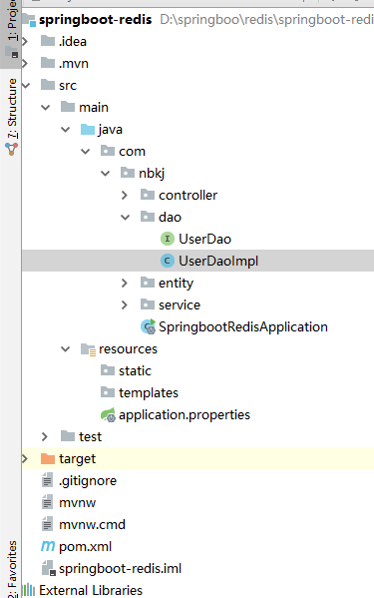Screen dimensions: 374x598
Task: Select the target folder name
Action: (x=77, y=459)
